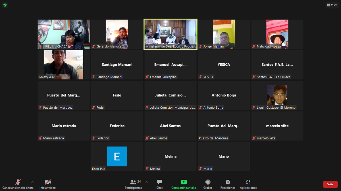Click muted mic icon beside bottom-row Mario label
The height and width of the screenshot is (191, 341).
pyautogui.click(x=201, y=169)
